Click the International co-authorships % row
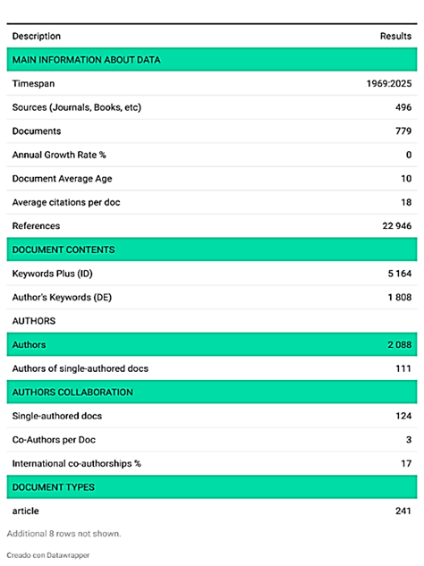The height and width of the screenshot is (566, 424). pos(212,463)
